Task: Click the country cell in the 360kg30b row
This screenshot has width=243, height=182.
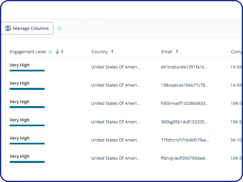Action: click(115, 122)
